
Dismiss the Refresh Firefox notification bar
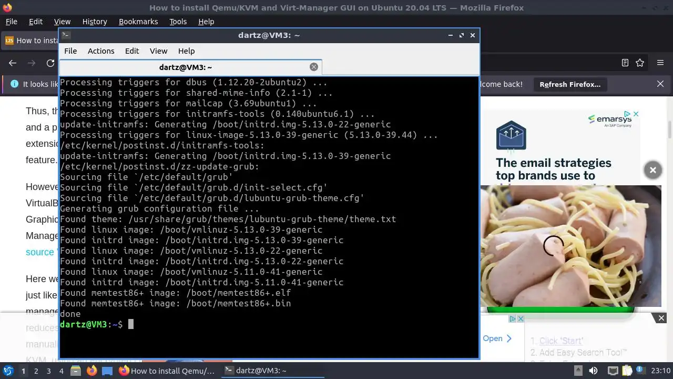(660, 84)
